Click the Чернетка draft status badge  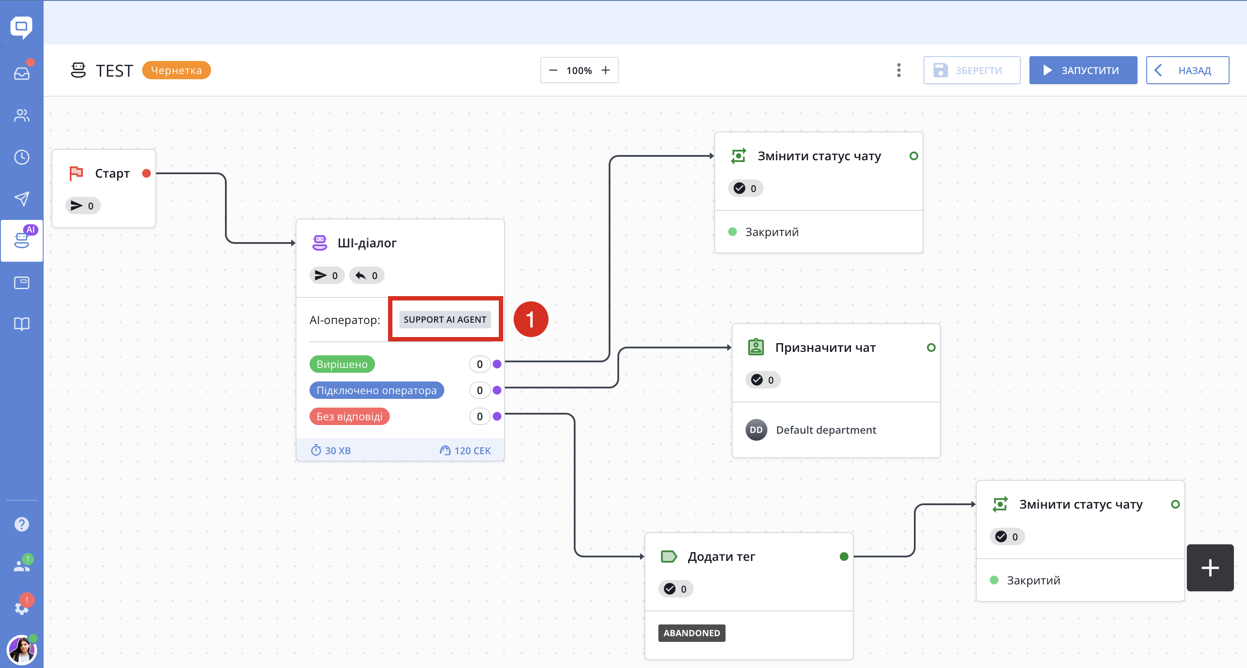pos(176,71)
